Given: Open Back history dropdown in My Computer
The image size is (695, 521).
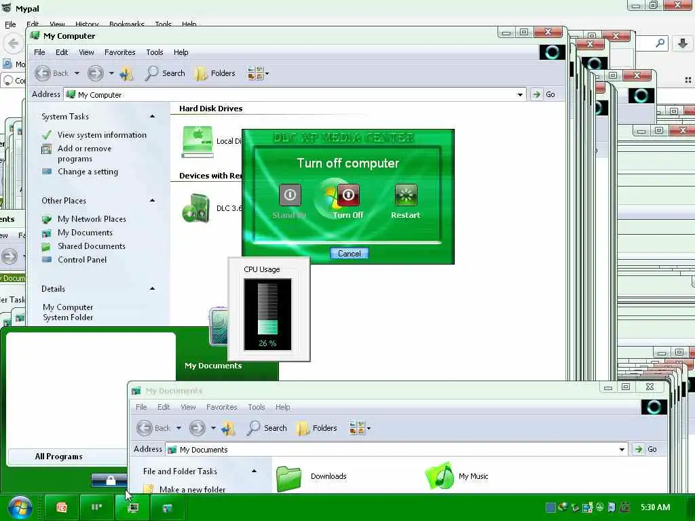Looking at the screenshot, I should [x=77, y=73].
